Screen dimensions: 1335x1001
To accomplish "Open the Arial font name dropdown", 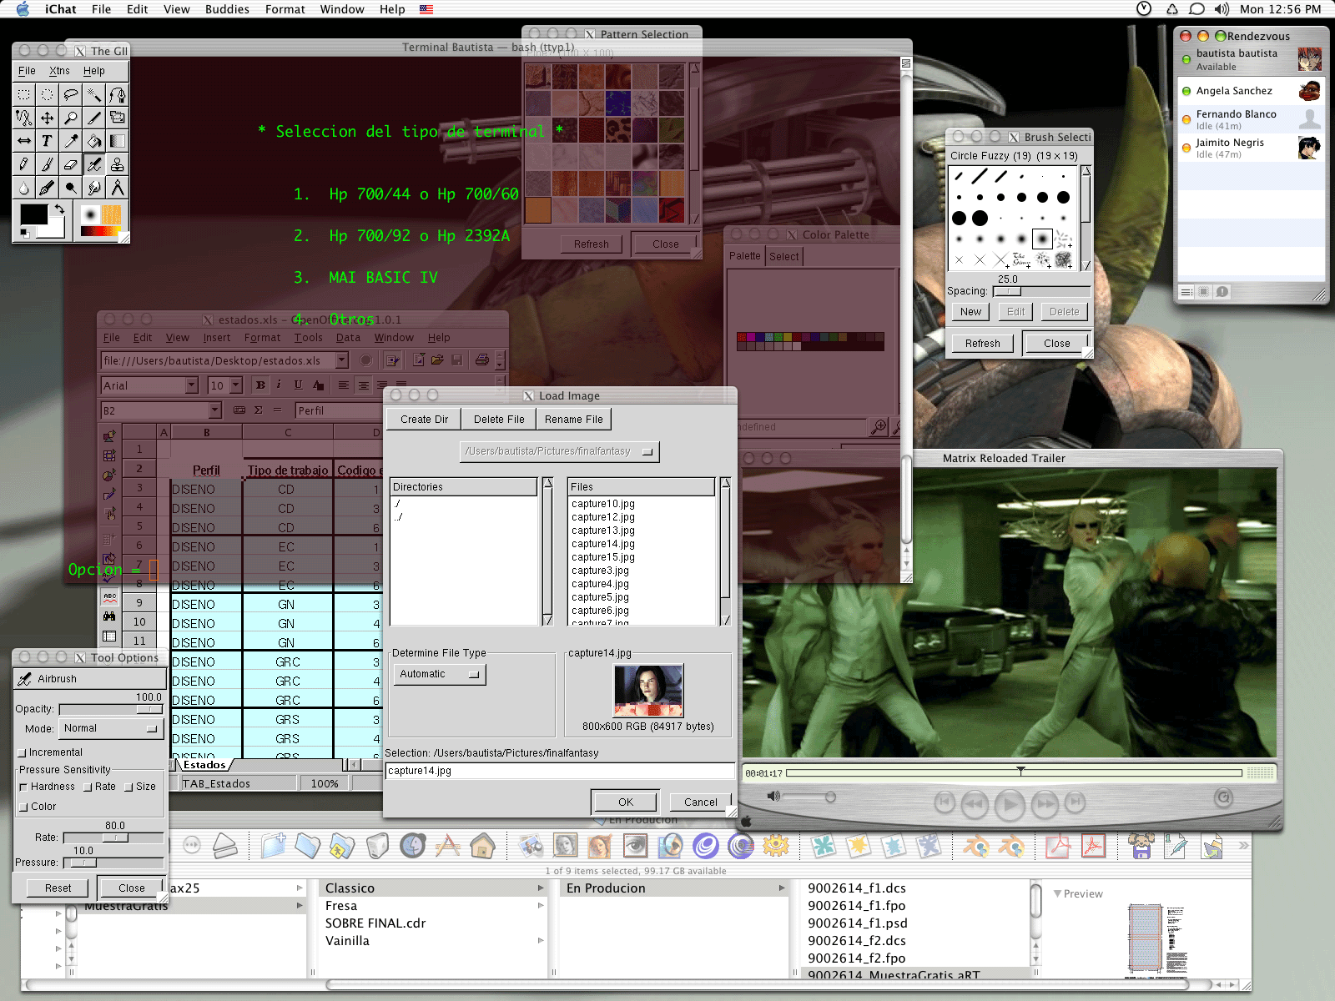I will pyautogui.click(x=191, y=385).
